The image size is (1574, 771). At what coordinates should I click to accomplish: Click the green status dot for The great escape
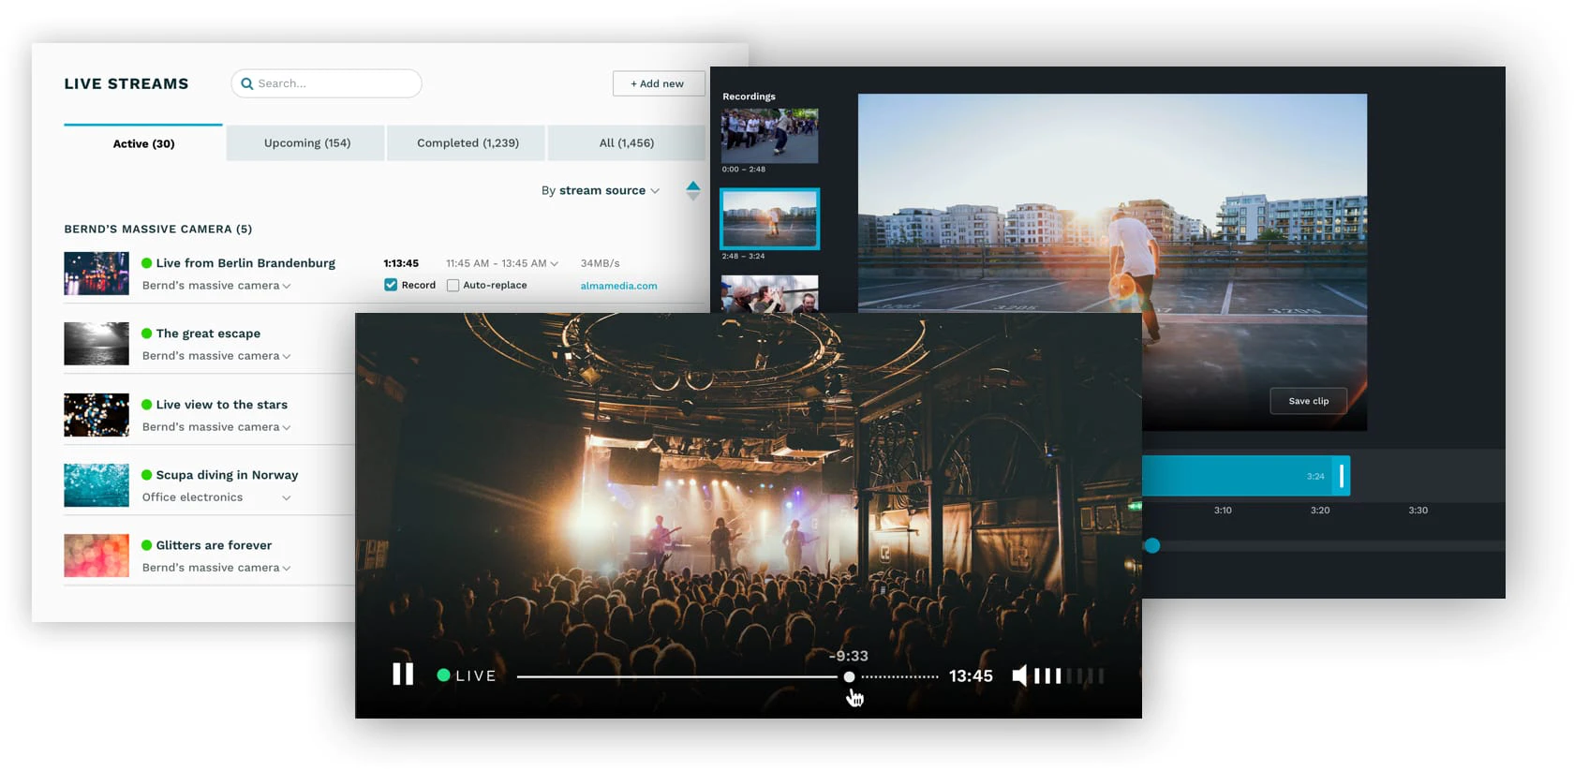pyautogui.click(x=146, y=334)
